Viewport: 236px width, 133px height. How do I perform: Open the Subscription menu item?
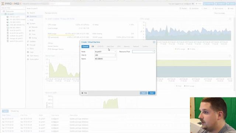coord(34,59)
